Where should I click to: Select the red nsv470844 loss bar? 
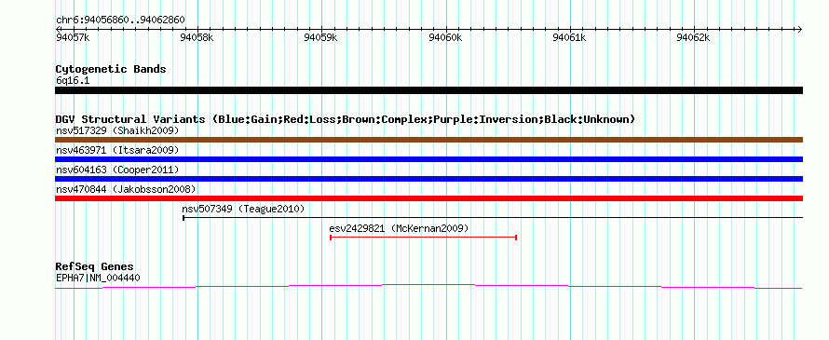428,198
